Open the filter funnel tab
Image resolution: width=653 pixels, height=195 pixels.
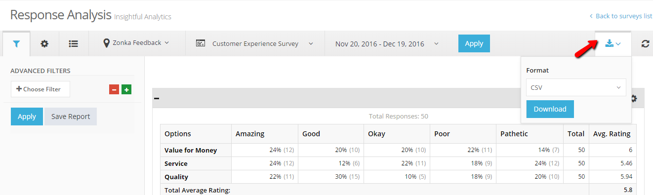pos(16,43)
